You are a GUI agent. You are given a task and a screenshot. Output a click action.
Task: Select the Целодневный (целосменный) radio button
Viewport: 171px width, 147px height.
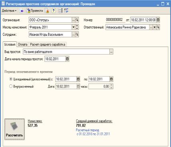pyautogui.click(x=11, y=79)
